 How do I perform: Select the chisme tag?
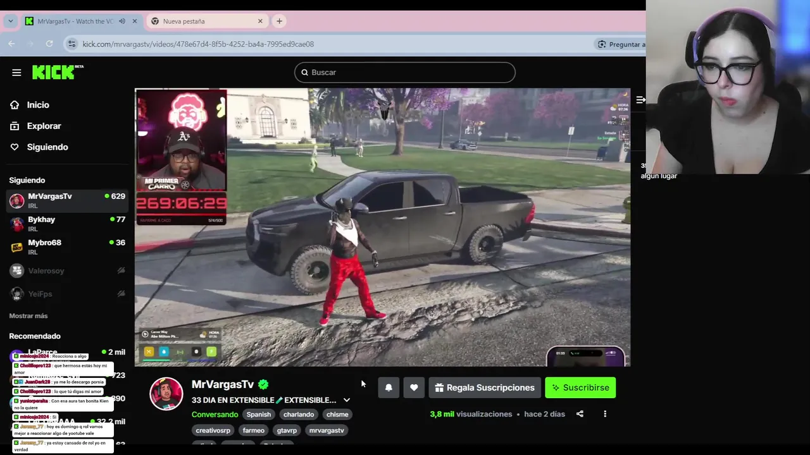pyautogui.click(x=337, y=415)
